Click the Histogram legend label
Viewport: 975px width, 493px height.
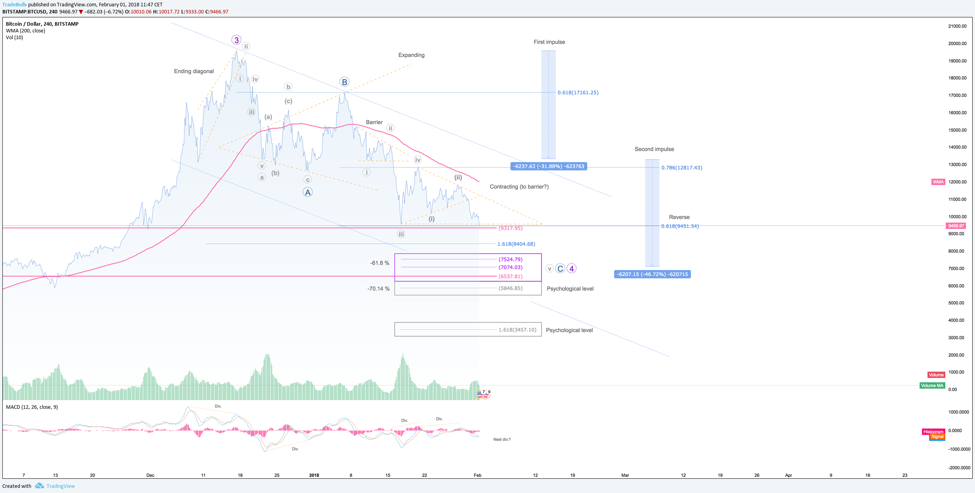point(933,432)
